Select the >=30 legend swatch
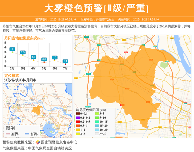The image size is (194, 152). [x=97, y=133]
